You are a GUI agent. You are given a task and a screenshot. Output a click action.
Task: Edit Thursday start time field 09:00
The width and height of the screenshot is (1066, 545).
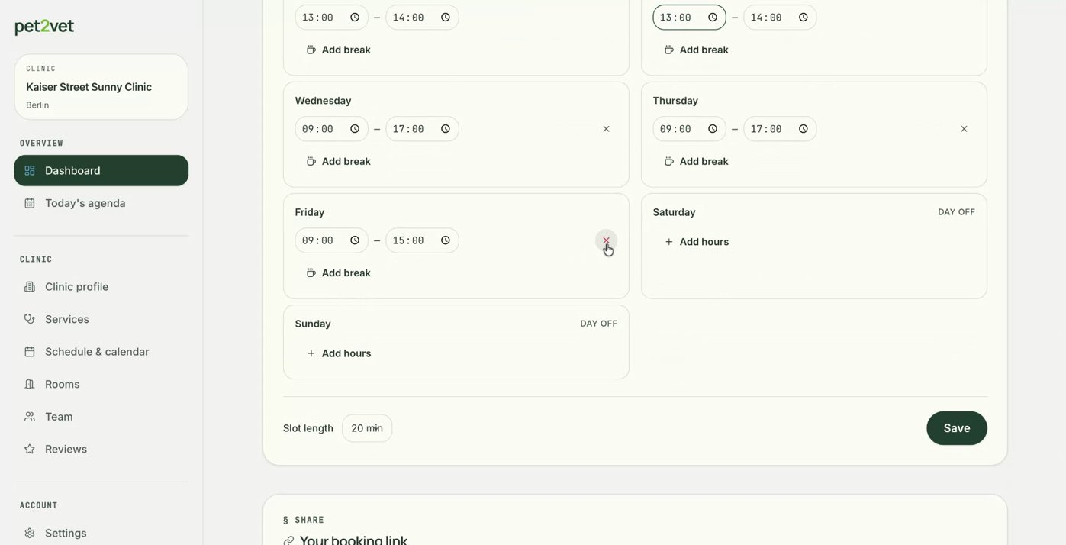point(689,129)
